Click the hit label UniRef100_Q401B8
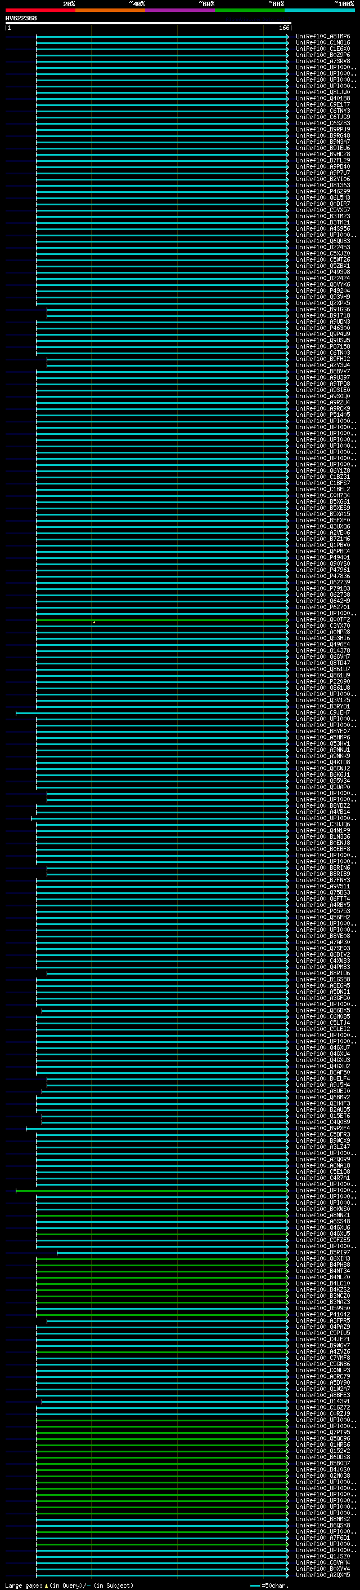Viewport: 360px width, 1590px height. pyautogui.click(x=322, y=98)
